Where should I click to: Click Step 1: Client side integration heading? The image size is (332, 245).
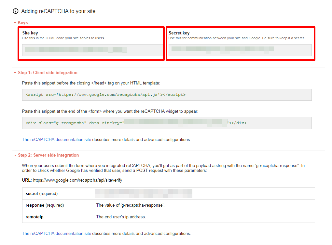48,73
